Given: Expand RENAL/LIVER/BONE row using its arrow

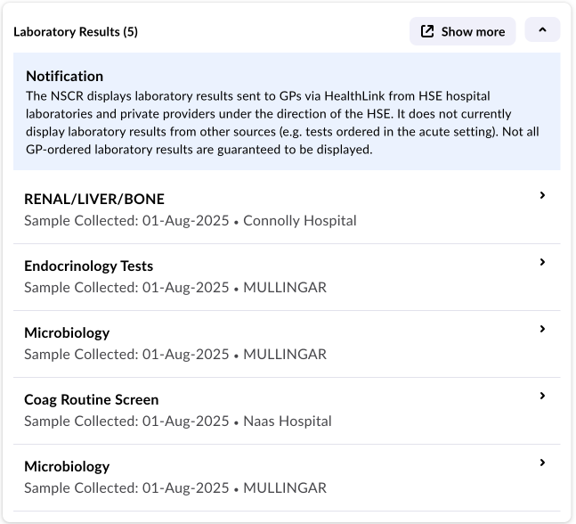Looking at the screenshot, I should 542,196.
